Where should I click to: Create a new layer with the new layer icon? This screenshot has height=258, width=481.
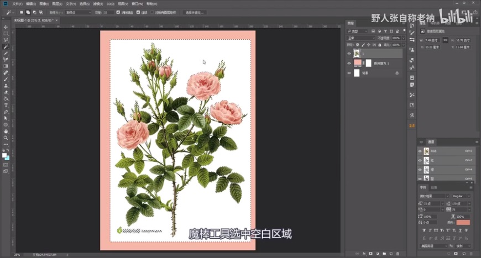point(391,254)
